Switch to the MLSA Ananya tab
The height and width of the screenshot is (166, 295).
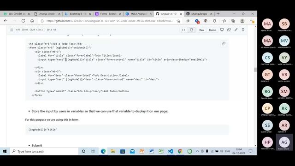139,14
